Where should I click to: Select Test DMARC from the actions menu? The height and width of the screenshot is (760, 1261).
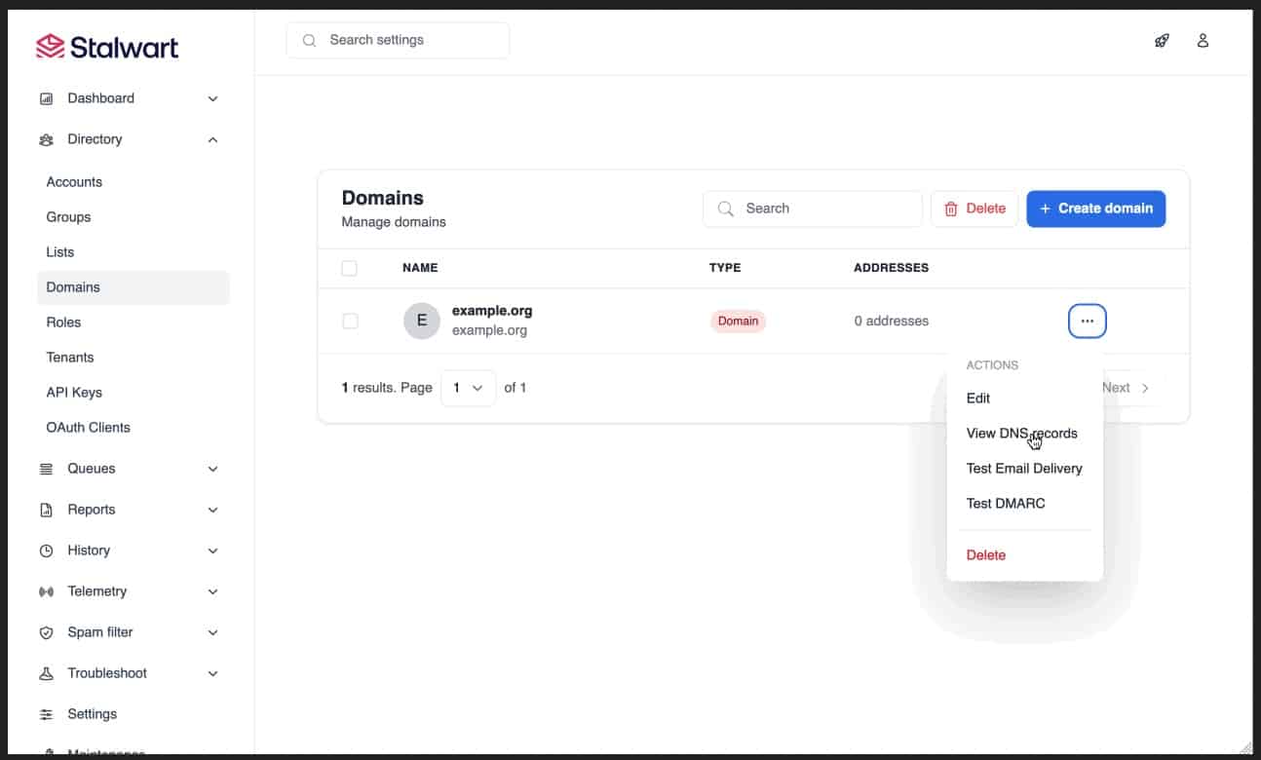point(1004,503)
